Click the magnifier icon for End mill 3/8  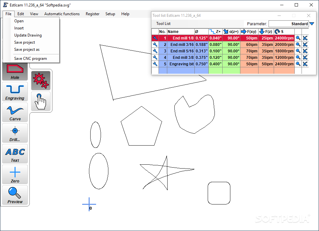(298, 58)
